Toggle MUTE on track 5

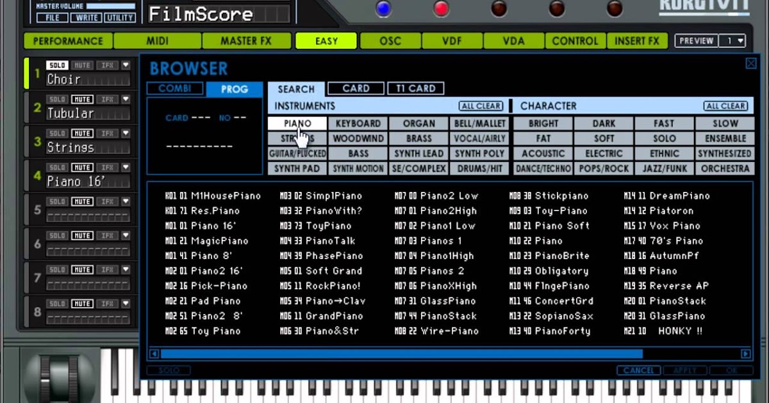pyautogui.click(x=81, y=201)
